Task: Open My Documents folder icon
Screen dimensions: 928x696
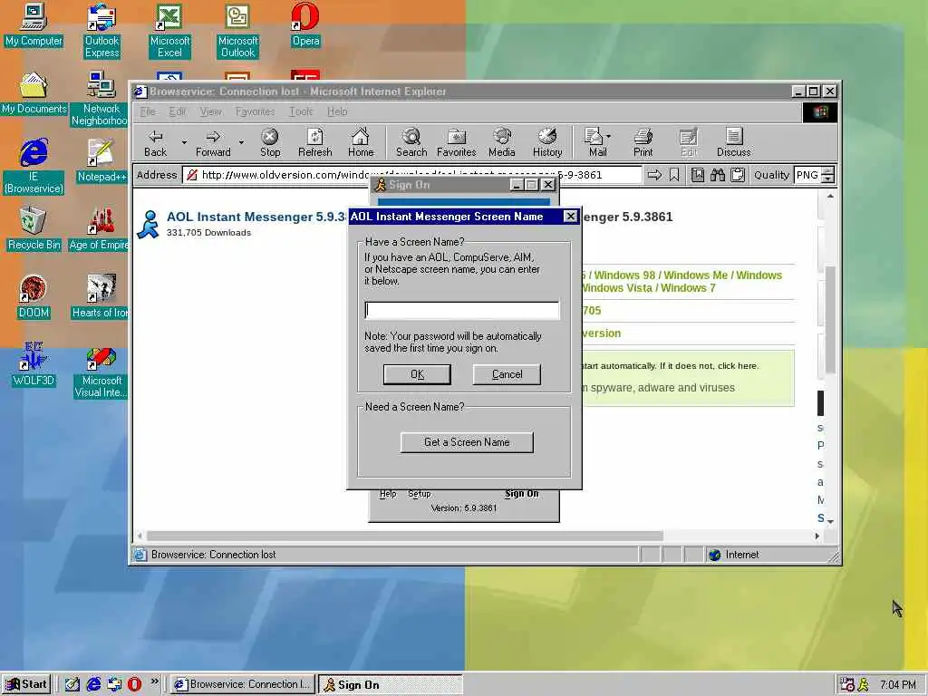Action: point(34,93)
